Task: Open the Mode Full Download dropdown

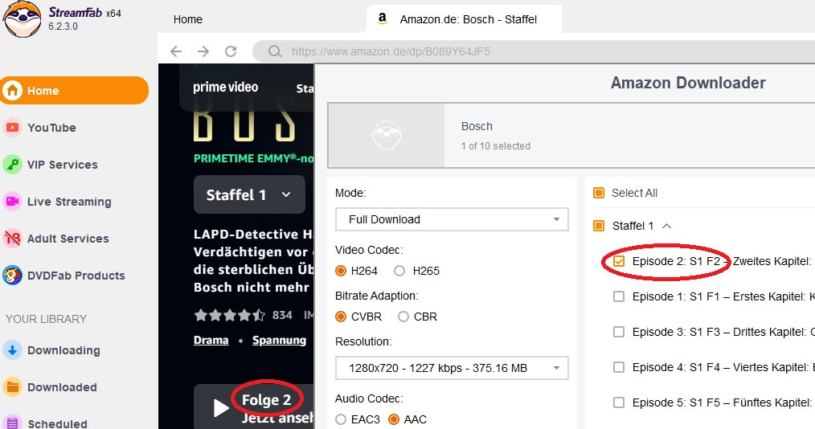Action: pos(452,219)
